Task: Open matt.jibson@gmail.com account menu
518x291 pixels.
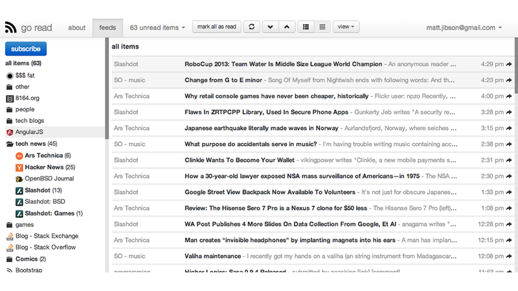Action: tap(464, 28)
